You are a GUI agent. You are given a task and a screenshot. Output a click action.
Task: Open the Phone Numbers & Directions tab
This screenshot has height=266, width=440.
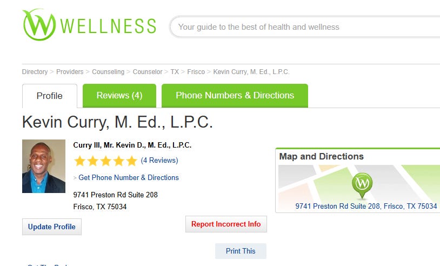click(x=235, y=95)
